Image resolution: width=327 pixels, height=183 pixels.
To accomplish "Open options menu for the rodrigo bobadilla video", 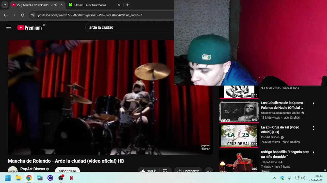I will pos(313,152).
